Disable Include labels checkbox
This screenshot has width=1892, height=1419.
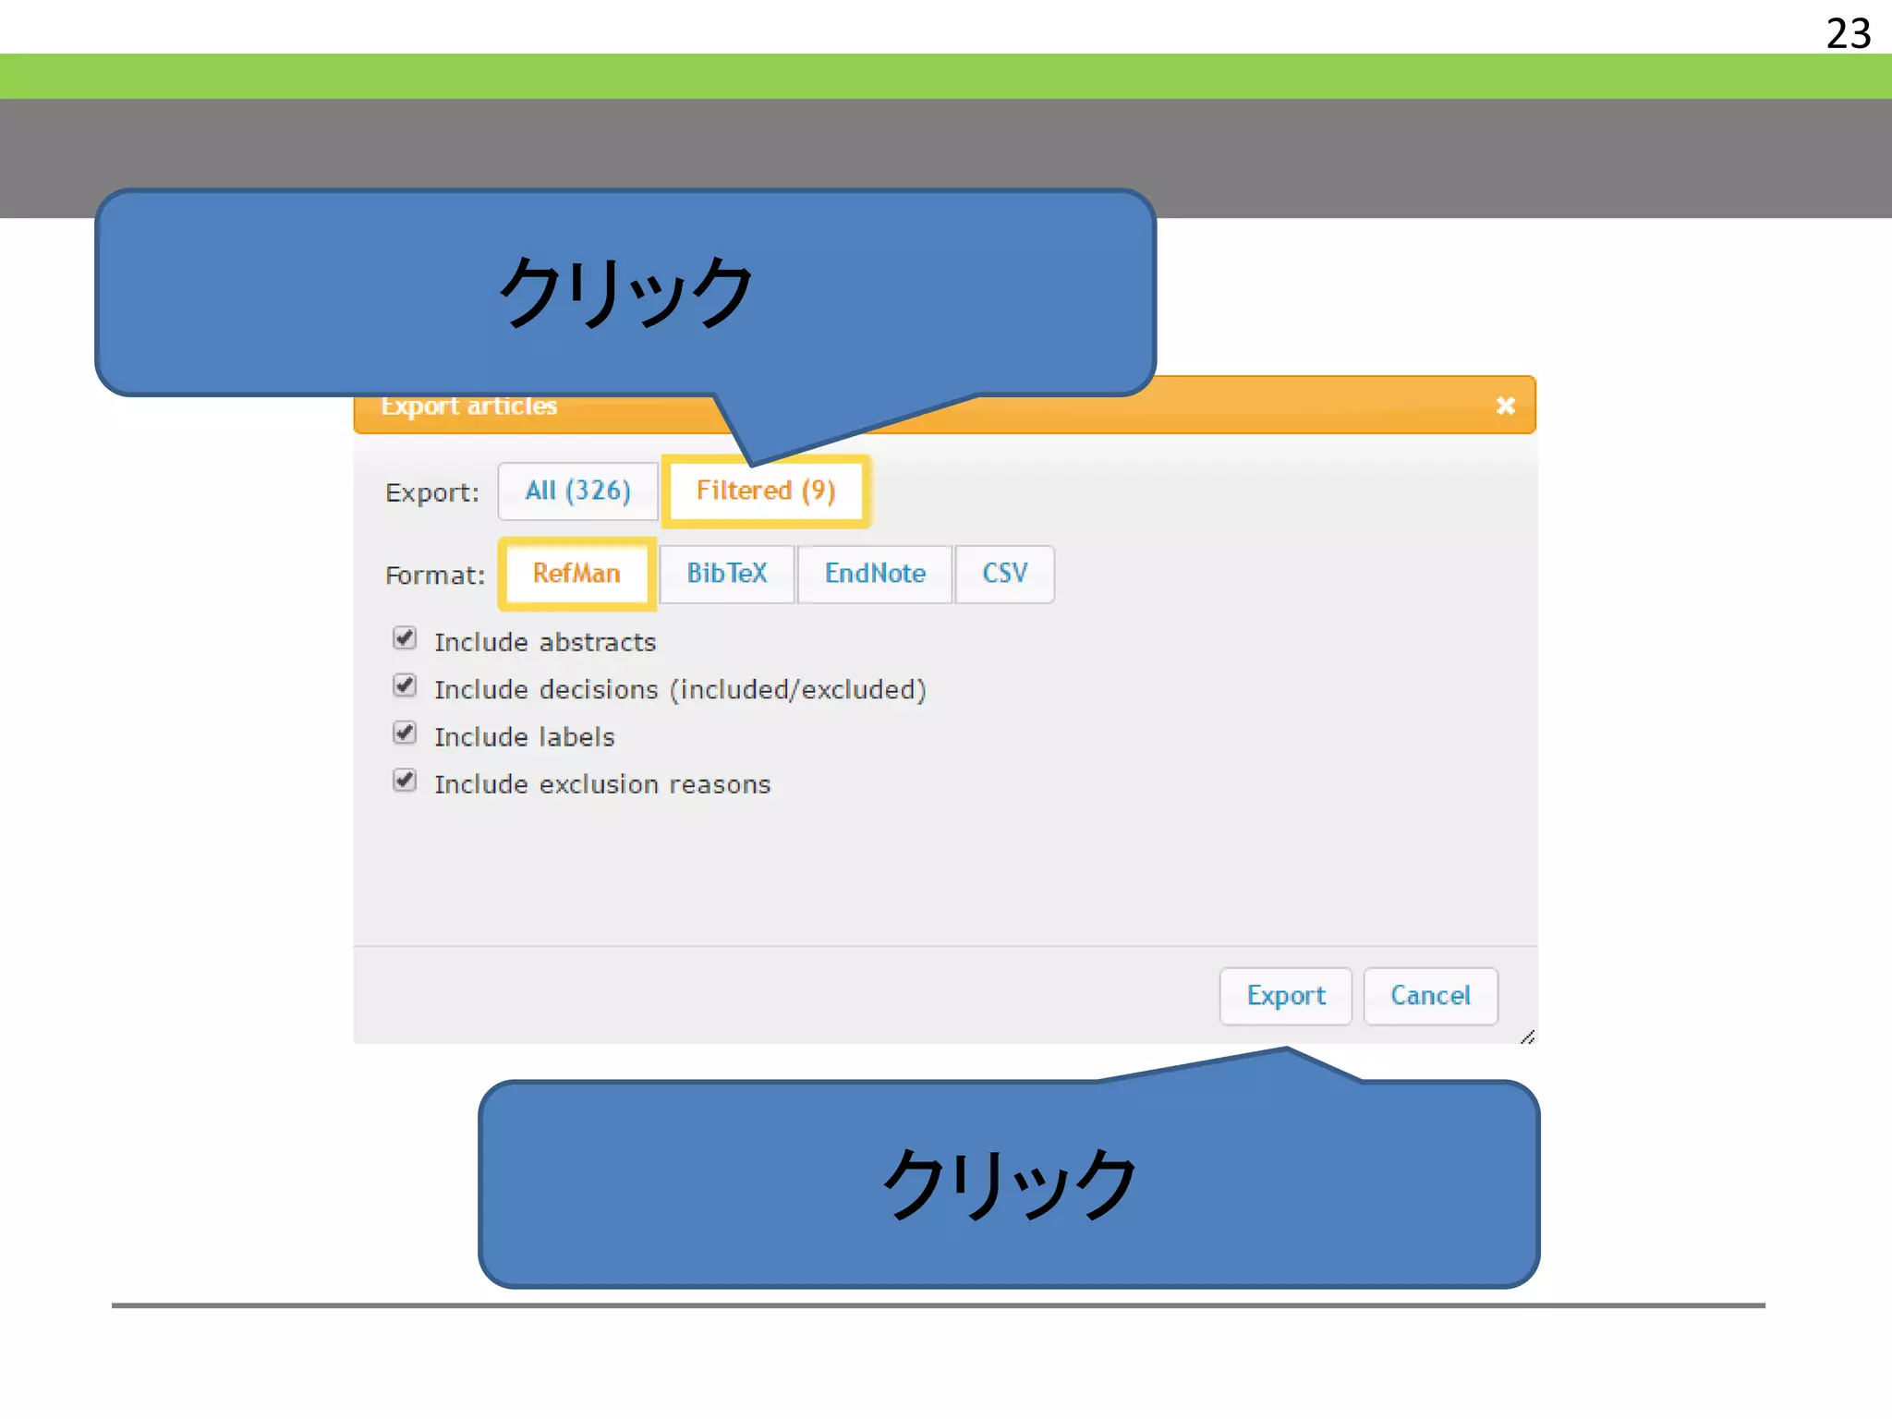[x=405, y=733]
